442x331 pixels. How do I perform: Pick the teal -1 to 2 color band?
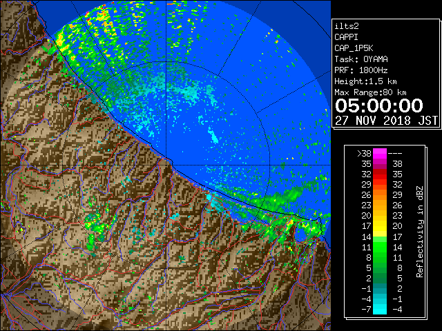pyautogui.click(x=380, y=288)
